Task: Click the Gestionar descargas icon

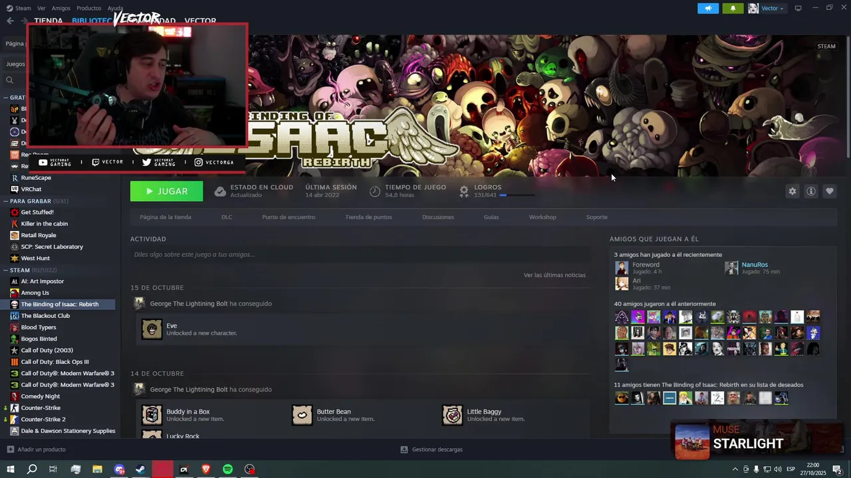Action: pos(404,449)
